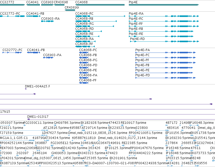Click the Ptp4E-PA protein label

142,50
